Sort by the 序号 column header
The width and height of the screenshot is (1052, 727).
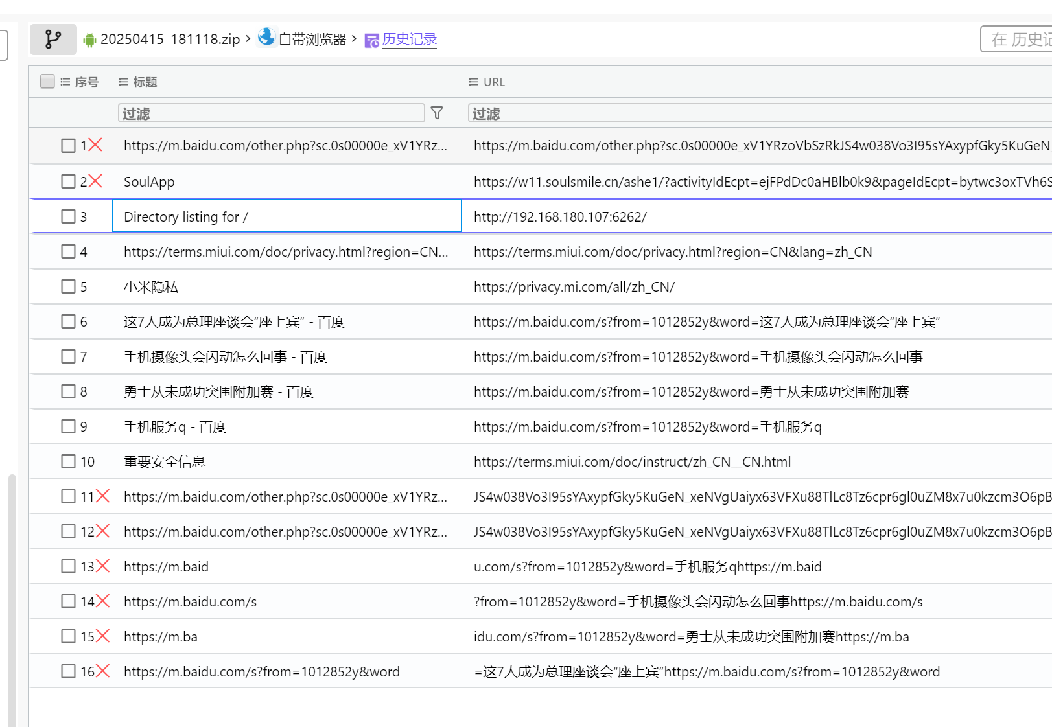(87, 82)
